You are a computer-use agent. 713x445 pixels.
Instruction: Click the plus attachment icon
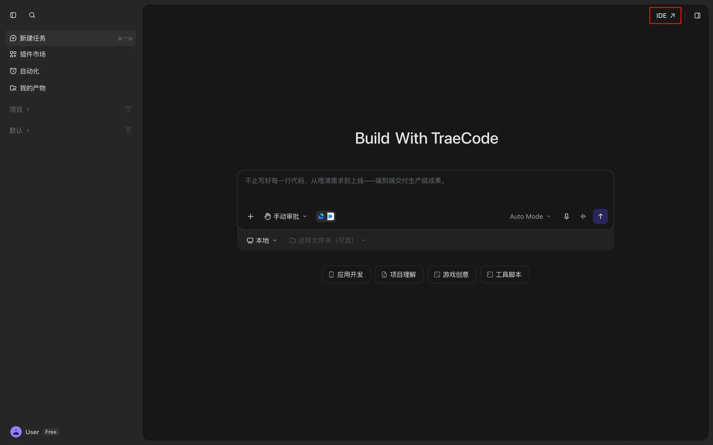(250, 217)
